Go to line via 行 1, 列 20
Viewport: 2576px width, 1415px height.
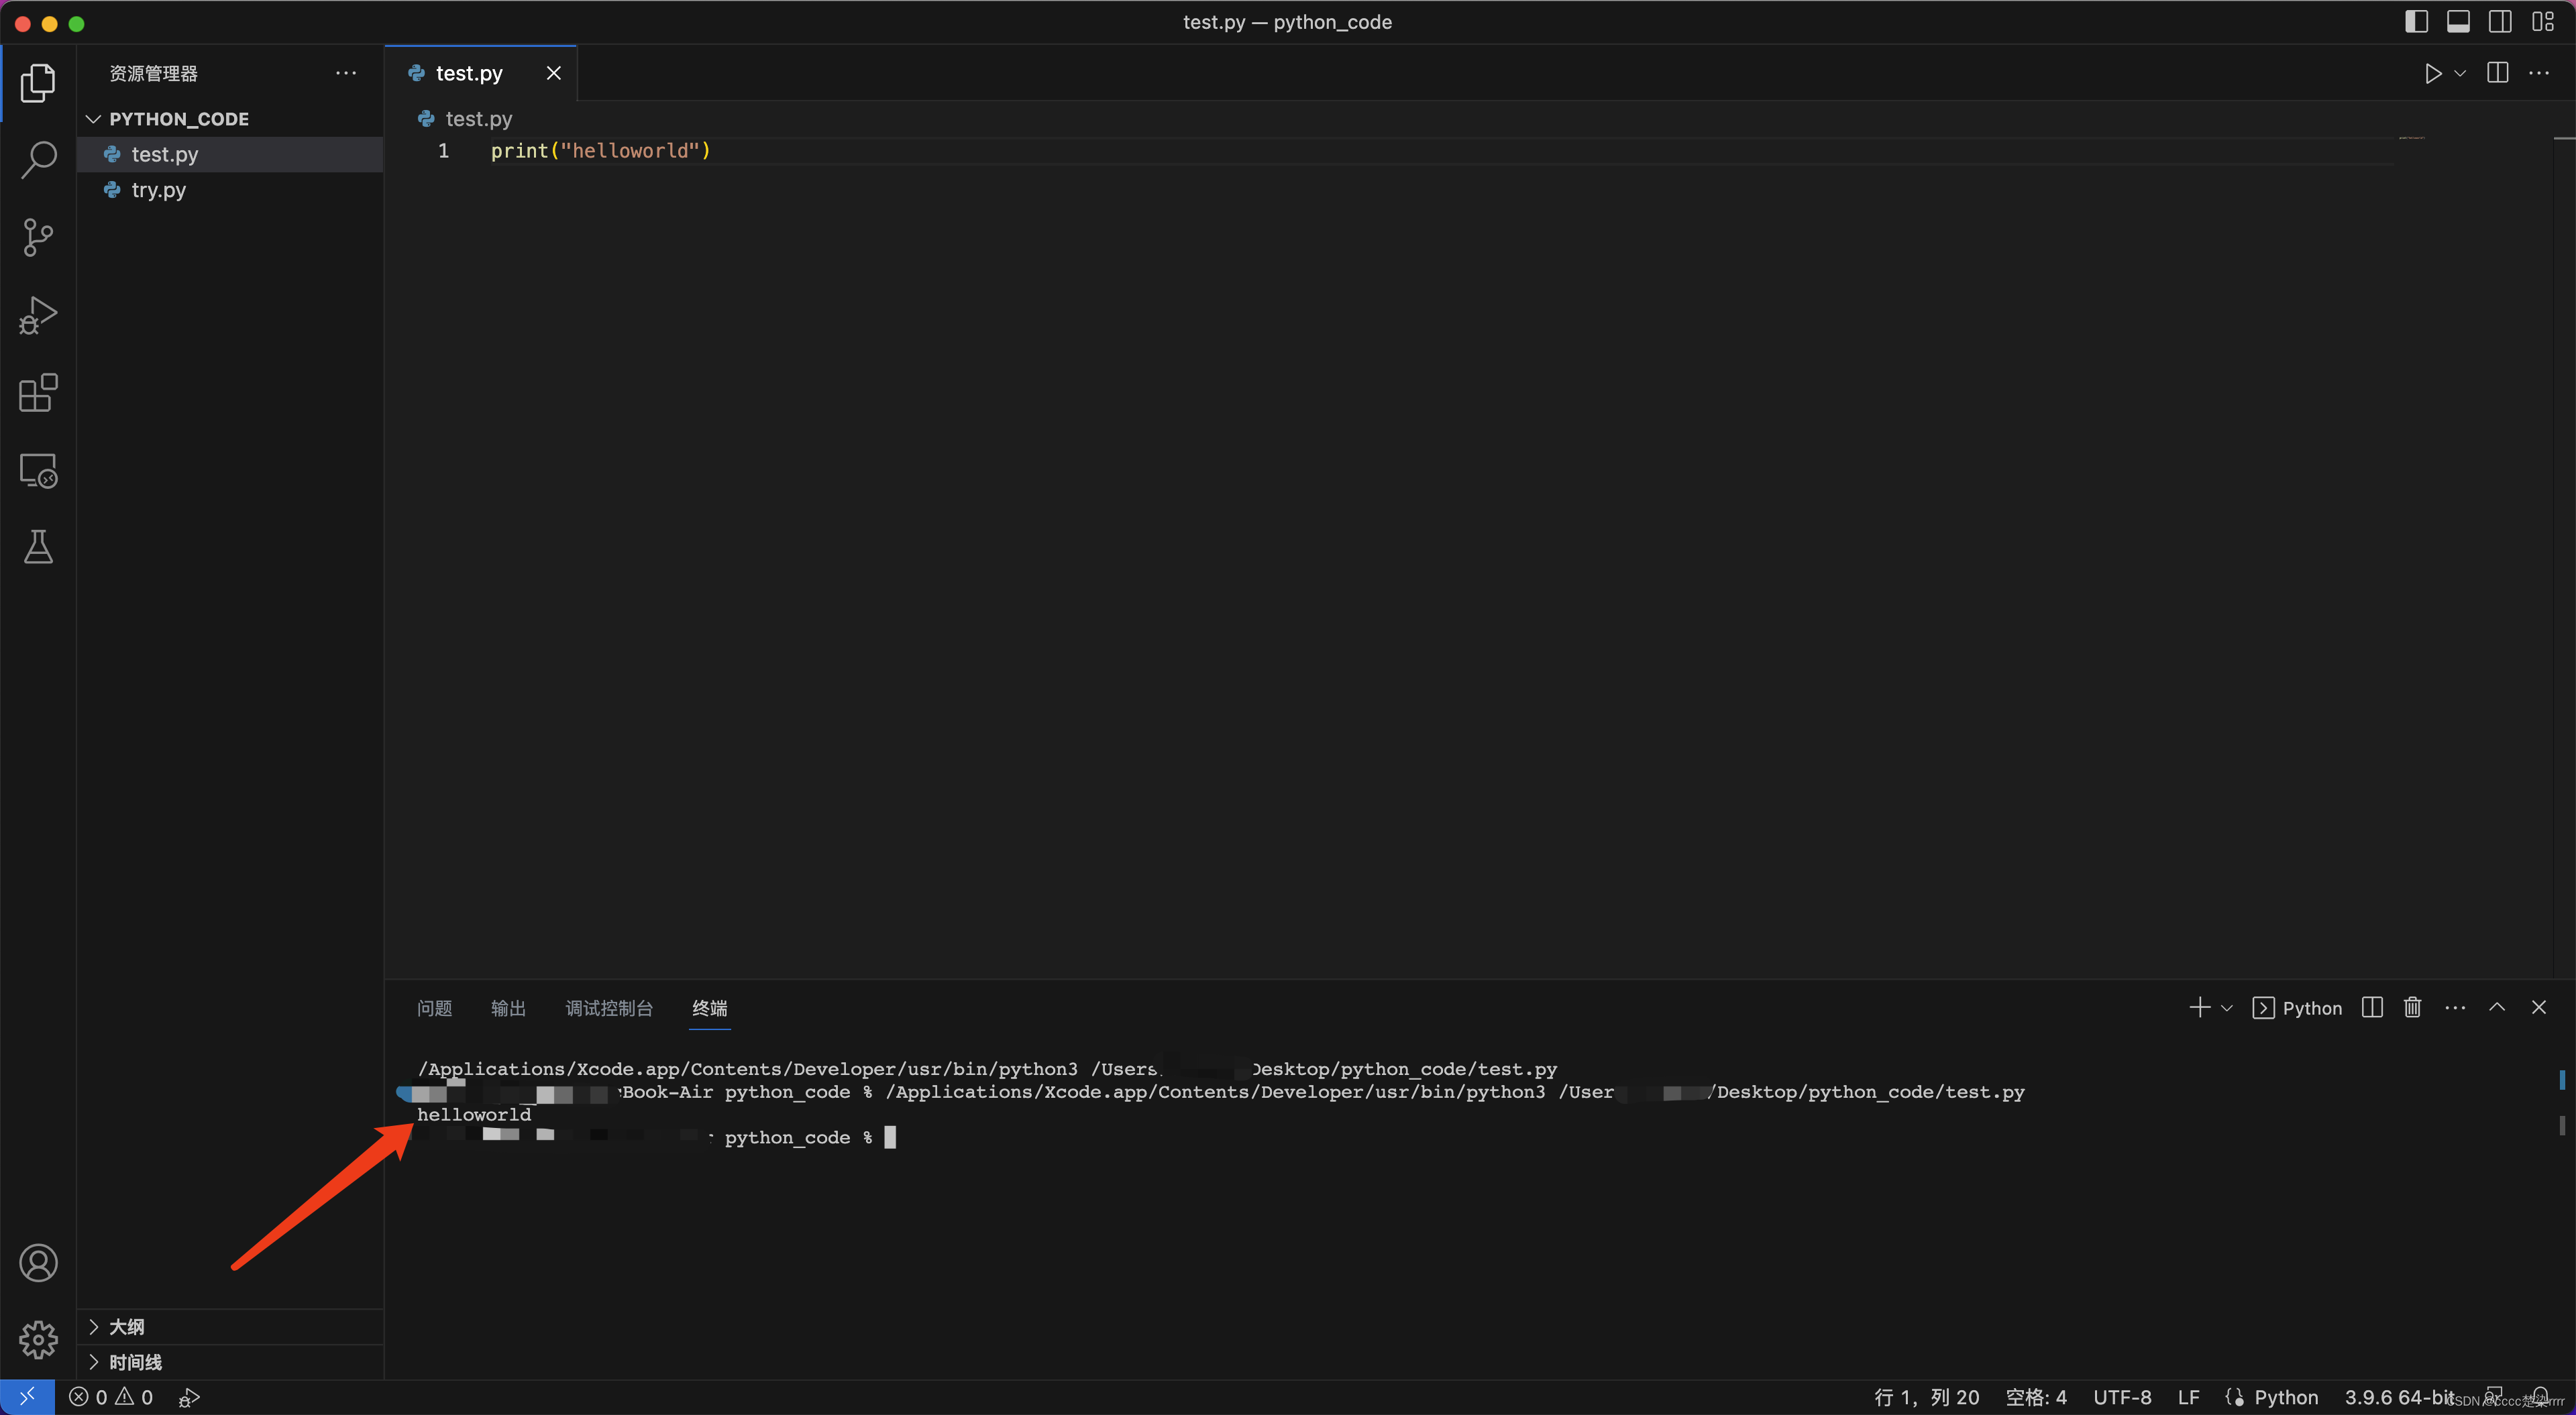tap(1926, 1397)
